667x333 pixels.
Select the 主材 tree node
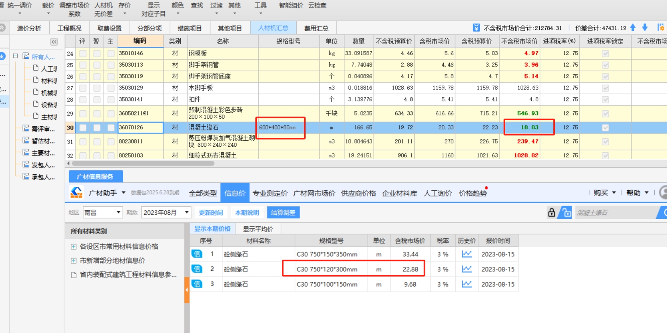click(x=45, y=117)
